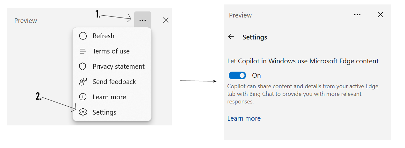The image size is (405, 148).
Task: Click the 'On' label beside the toggle
Action: pos(257,75)
